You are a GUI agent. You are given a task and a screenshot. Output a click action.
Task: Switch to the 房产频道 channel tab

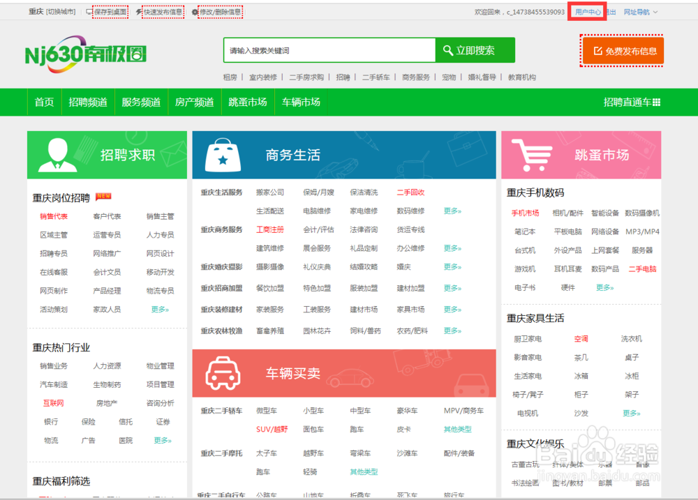194,101
